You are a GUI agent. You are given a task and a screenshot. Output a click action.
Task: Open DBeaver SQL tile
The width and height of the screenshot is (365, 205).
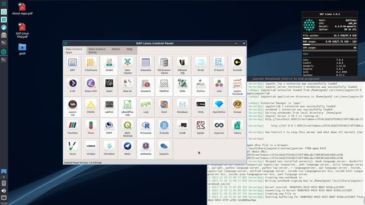pyautogui.click(x=182, y=65)
